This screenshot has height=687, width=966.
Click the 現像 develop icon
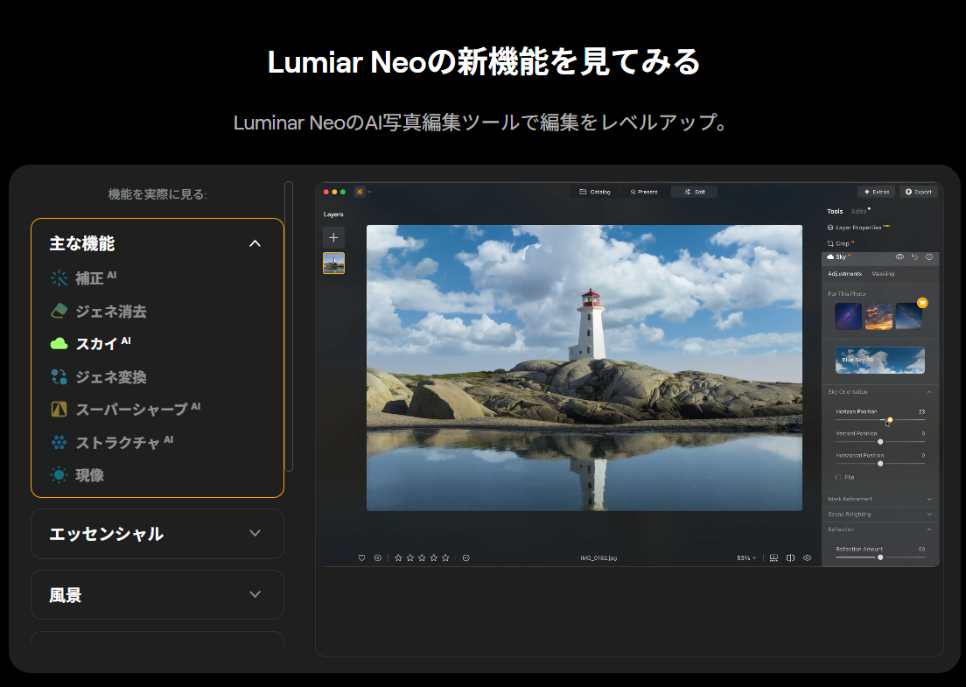[x=59, y=475]
